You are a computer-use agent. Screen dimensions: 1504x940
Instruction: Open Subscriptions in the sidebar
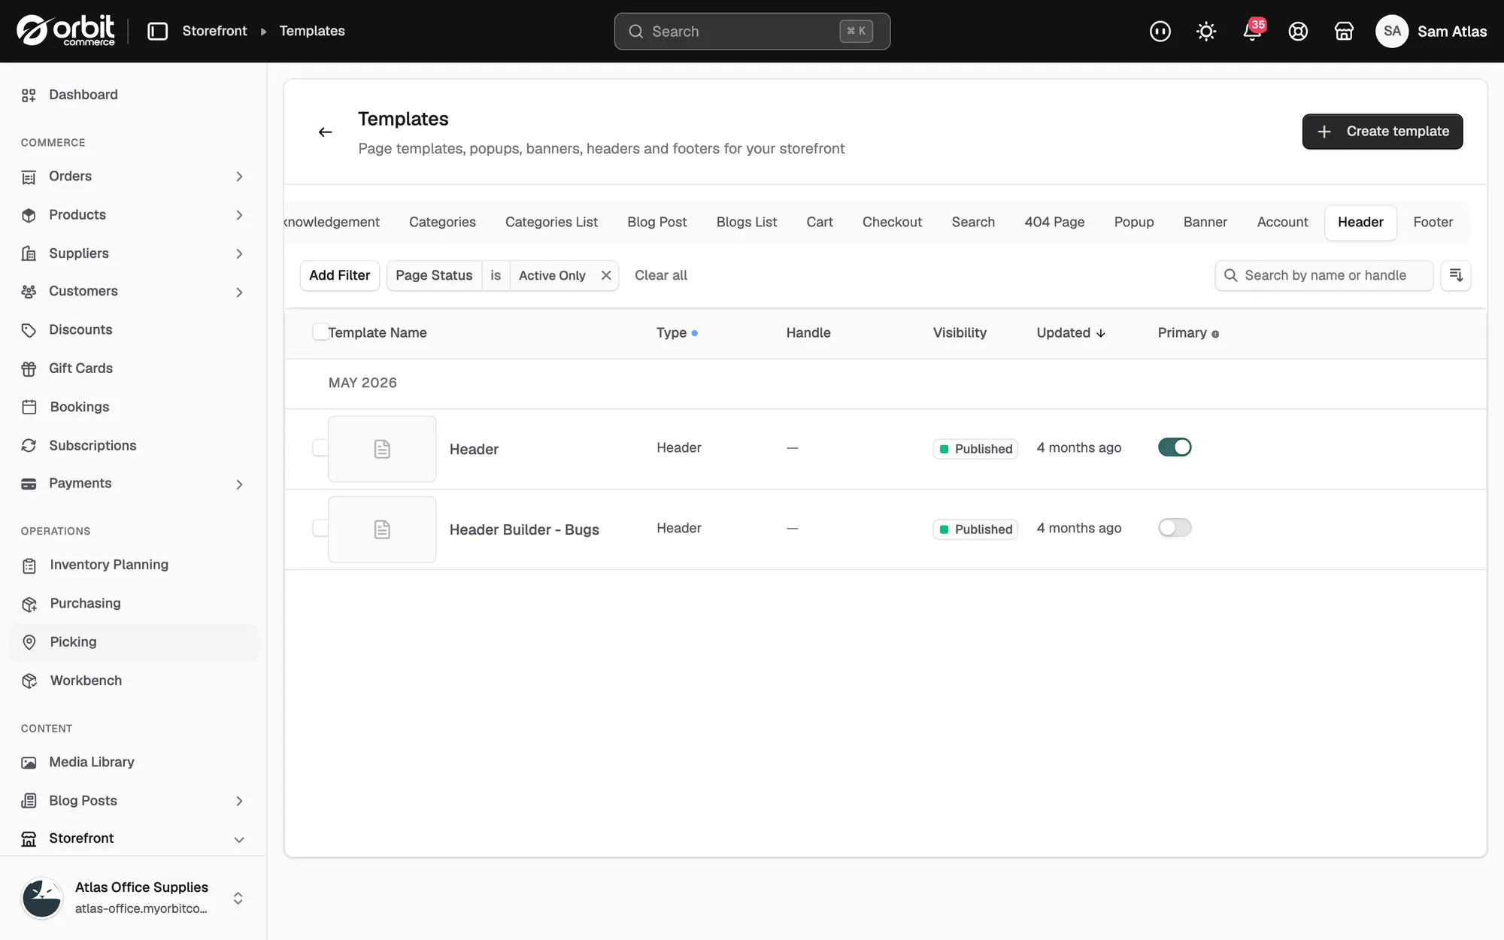coord(134,445)
